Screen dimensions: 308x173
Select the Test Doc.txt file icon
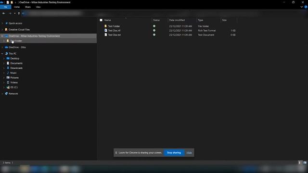click(106, 35)
